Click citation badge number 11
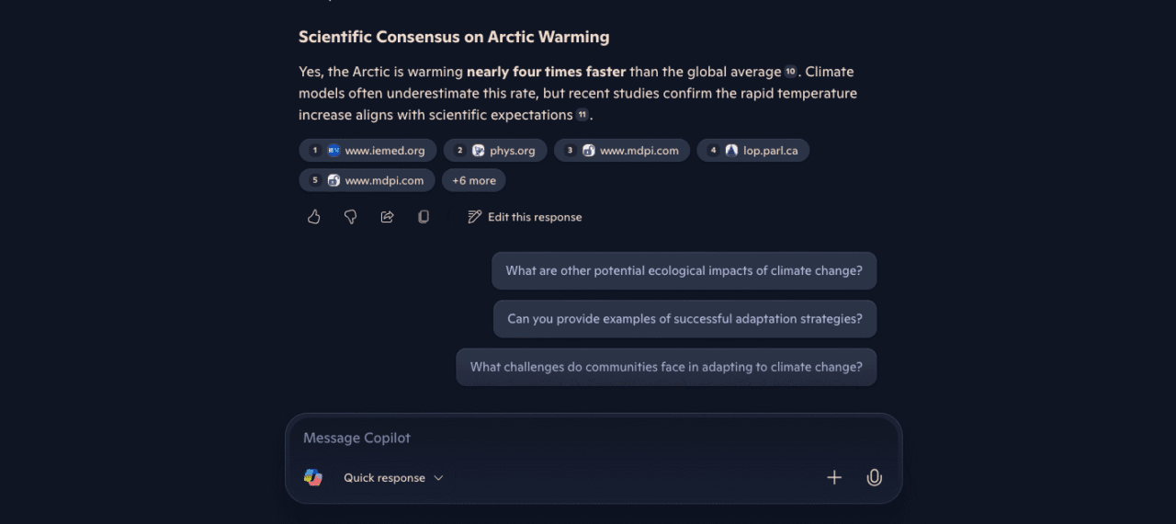 pos(582,115)
